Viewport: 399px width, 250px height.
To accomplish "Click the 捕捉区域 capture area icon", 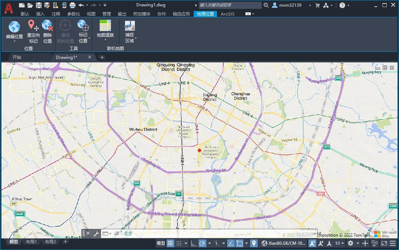I will click(130, 26).
